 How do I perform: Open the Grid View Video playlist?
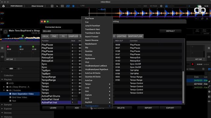19,97
